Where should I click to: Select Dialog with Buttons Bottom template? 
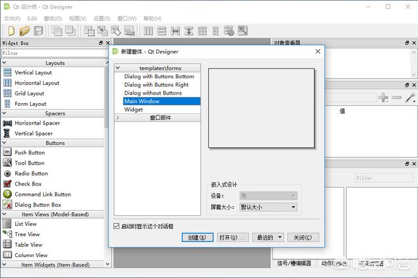tap(159, 76)
